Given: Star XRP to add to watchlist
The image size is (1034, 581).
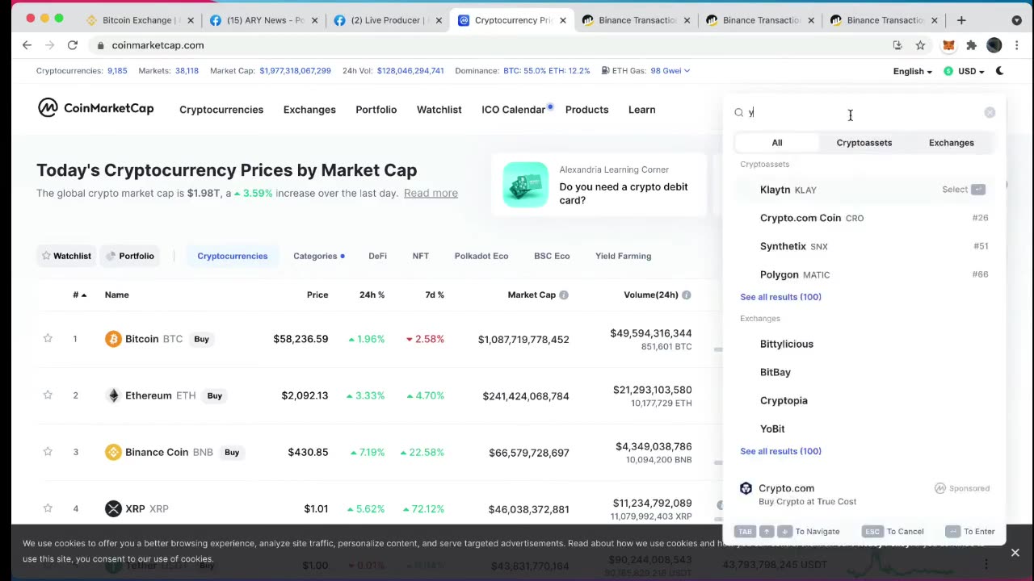Looking at the screenshot, I should [x=48, y=508].
